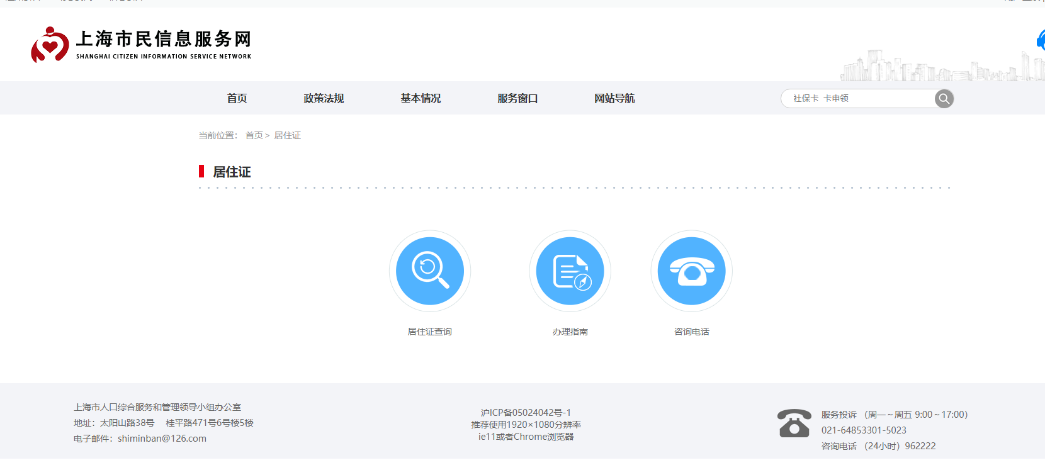
Task: Click the 上海市民信息服务网 site title
Action: (x=164, y=39)
